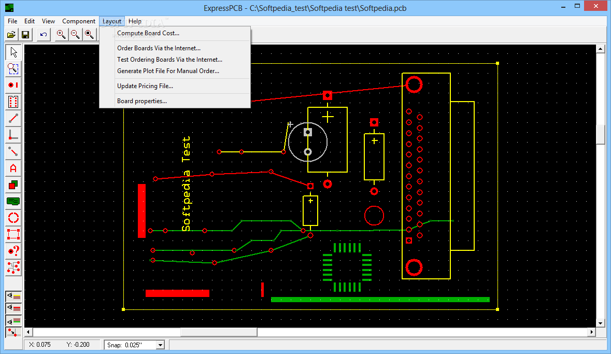The width and height of the screenshot is (611, 354).
Task: Click the Zoom to fit board icon
Action: (x=89, y=35)
